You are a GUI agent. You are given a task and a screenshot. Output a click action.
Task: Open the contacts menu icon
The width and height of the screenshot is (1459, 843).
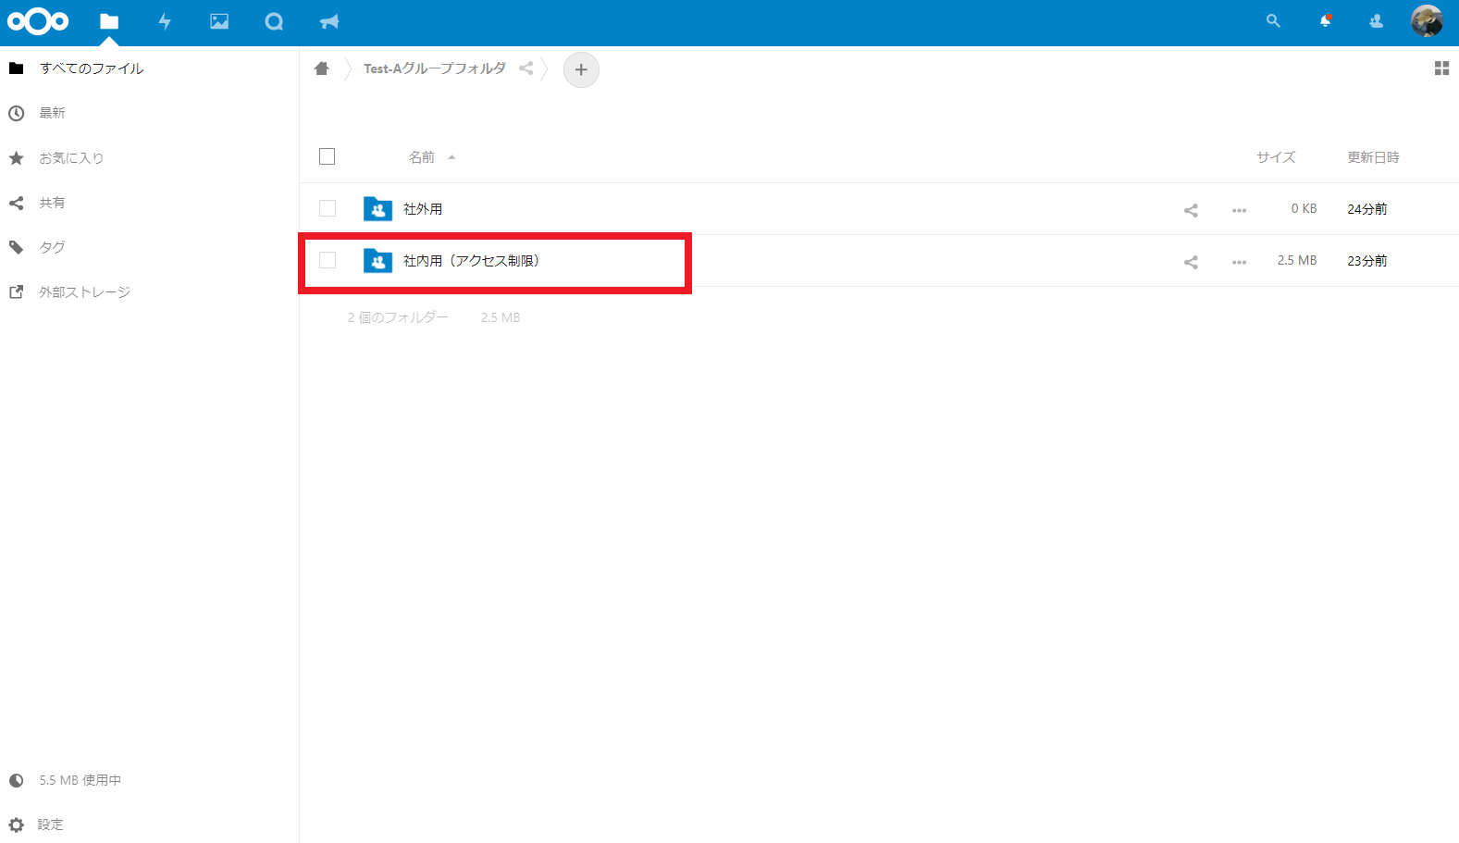click(1376, 20)
